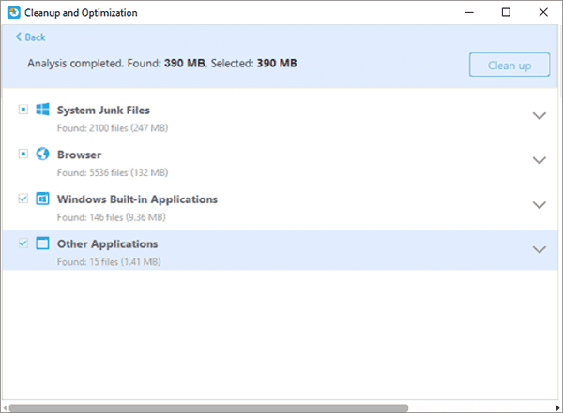
Task: Uncheck the Other Applications checkbox
Action: 23,243
